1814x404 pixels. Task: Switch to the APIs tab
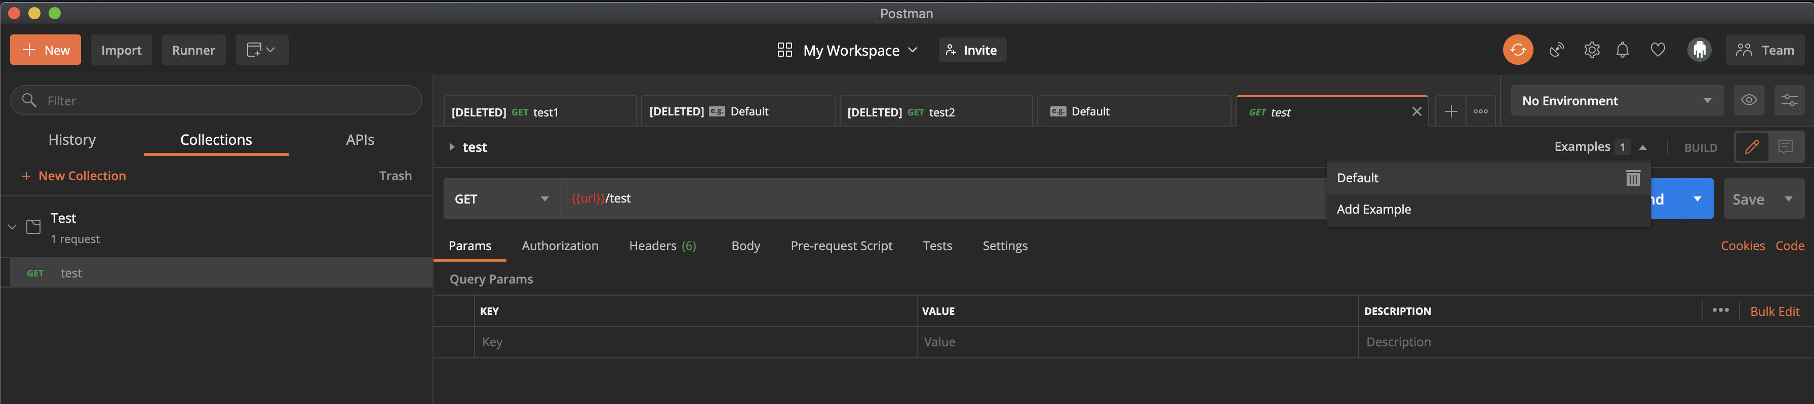click(x=360, y=139)
